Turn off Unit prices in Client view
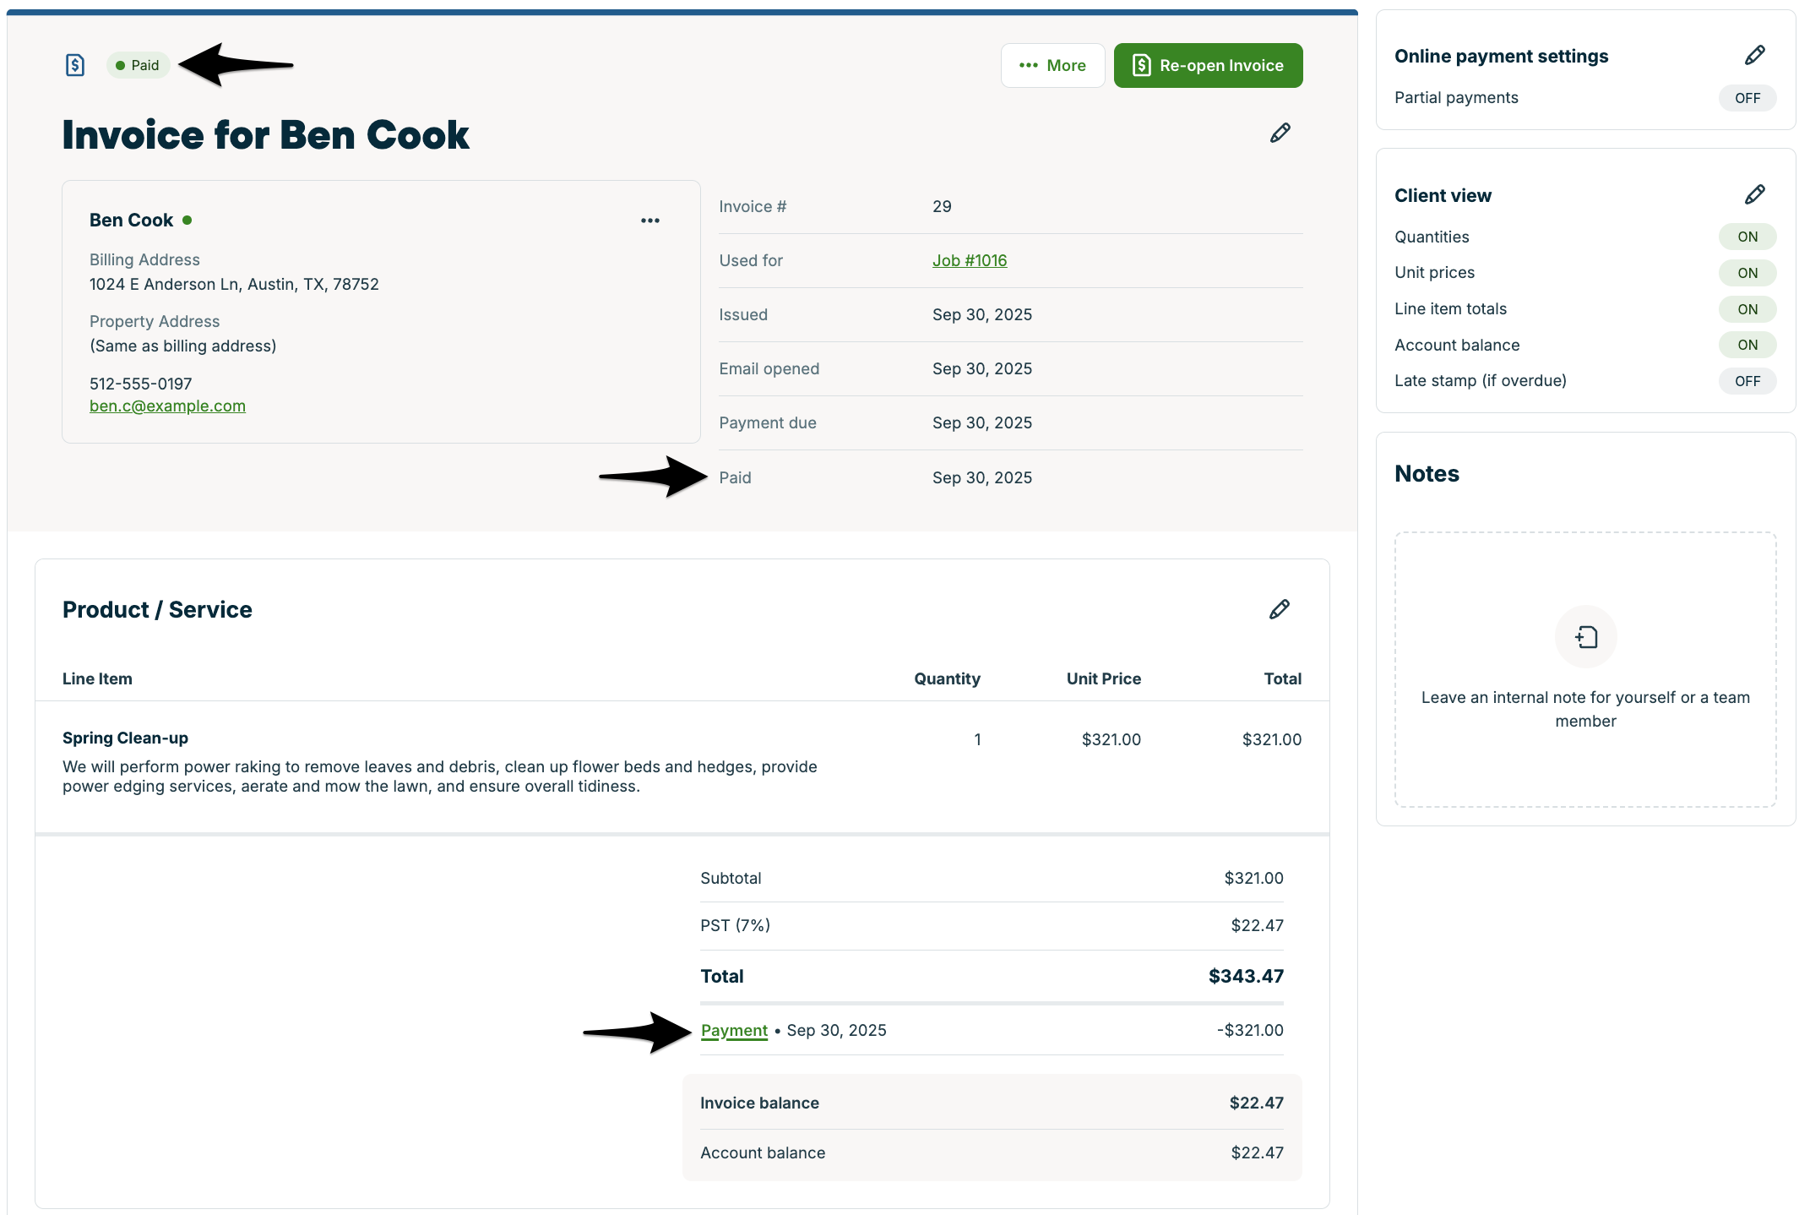Screen dimensions: 1799x1215 [1747, 272]
